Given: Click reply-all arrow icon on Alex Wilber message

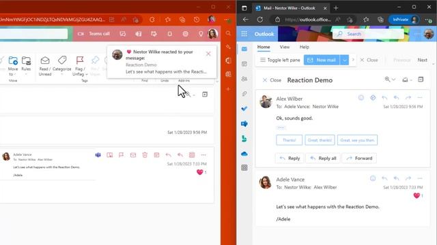Looking at the screenshot, I should (x=396, y=97).
